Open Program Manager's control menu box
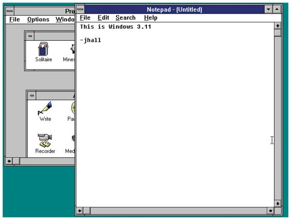Image resolution: width=291 pixels, height=220 pixels. point(10,11)
